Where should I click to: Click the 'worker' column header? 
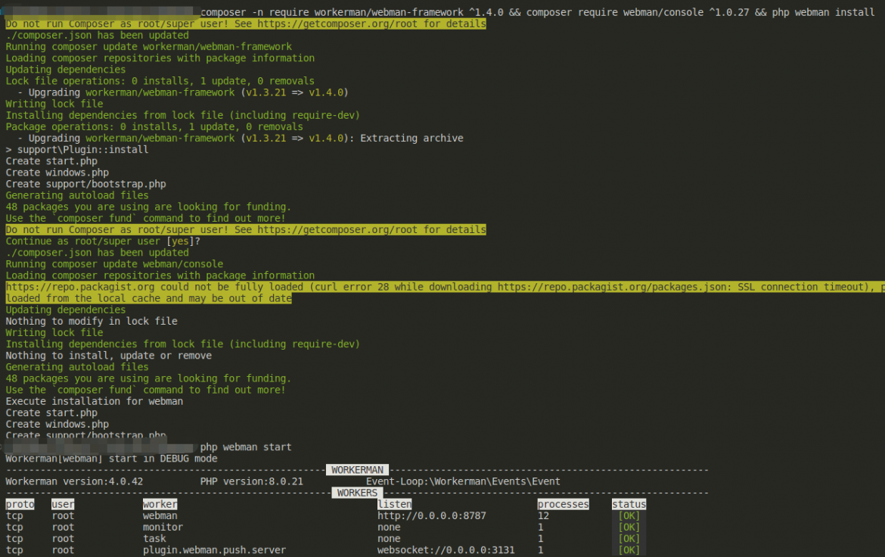[x=160, y=504]
